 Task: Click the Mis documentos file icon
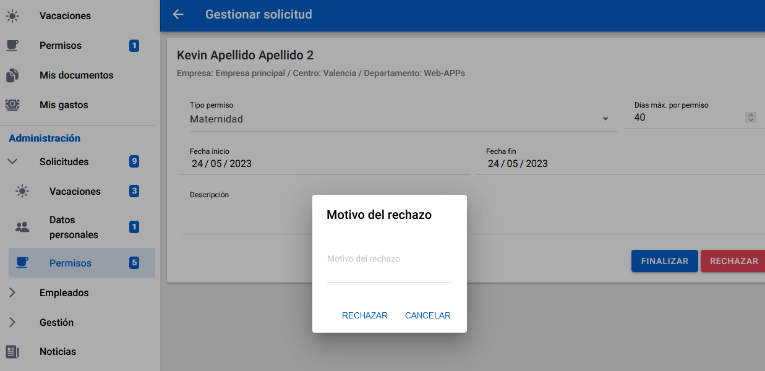click(12, 75)
